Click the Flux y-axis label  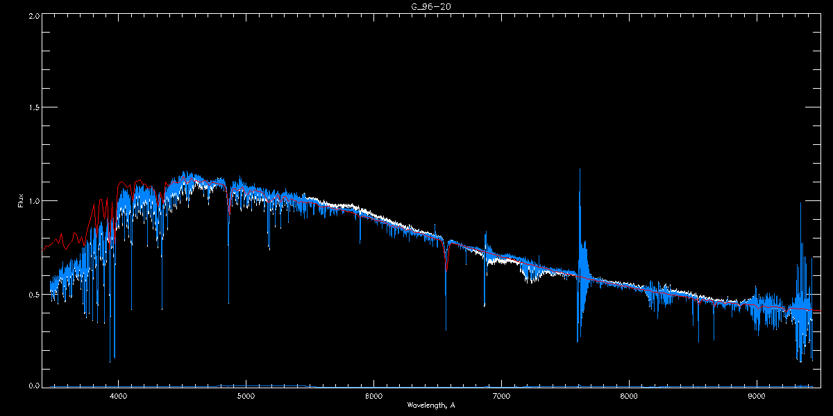pos(21,200)
